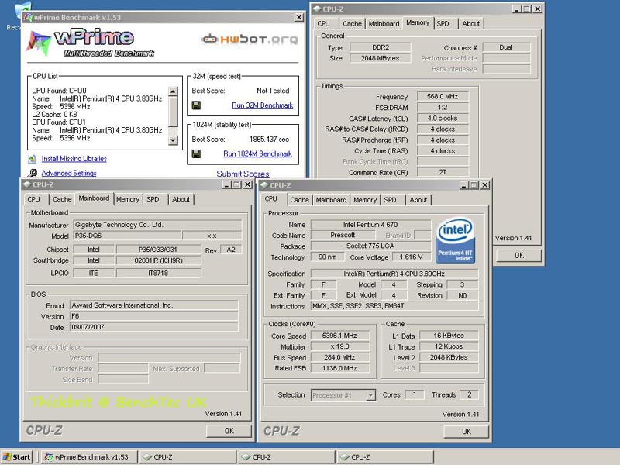
Task: Open Cache tab in CPU window
Action: coord(299,200)
